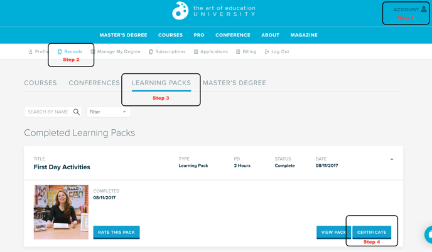
Task: Click the View Pack button
Action: 333,232
